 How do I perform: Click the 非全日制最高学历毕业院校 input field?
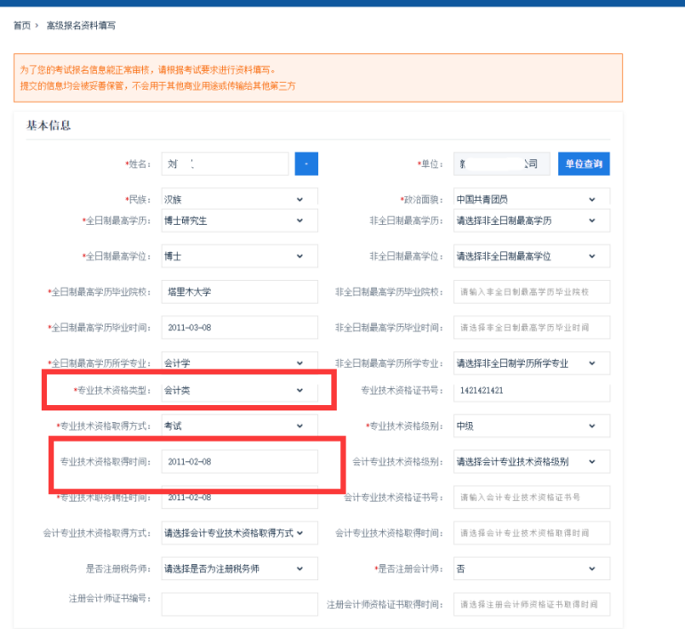click(531, 291)
